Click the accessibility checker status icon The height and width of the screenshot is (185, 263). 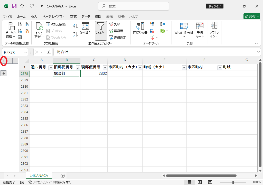pos(30,182)
